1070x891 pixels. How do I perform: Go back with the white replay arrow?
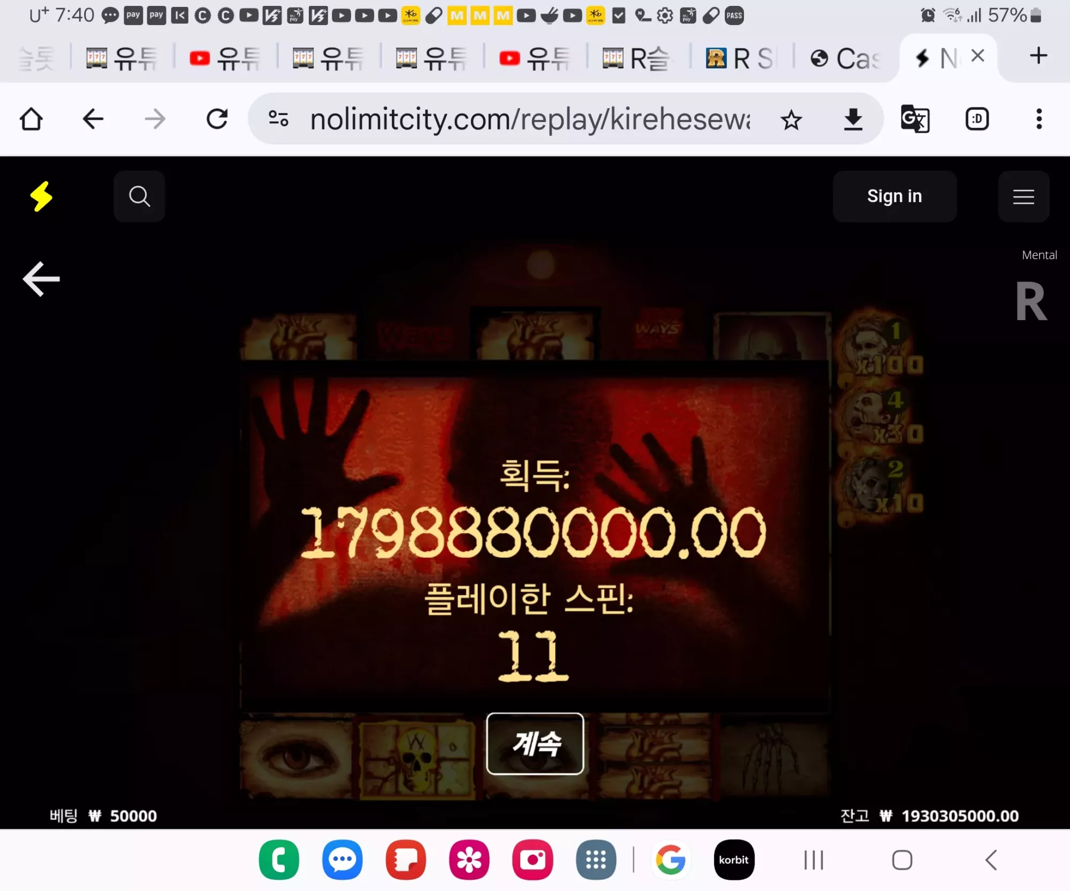point(41,279)
